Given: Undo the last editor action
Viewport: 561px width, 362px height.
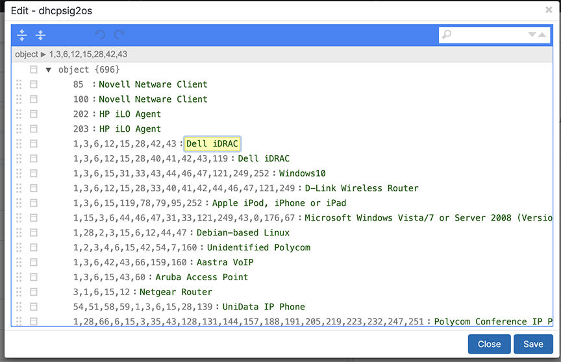Looking at the screenshot, I should 100,34.
